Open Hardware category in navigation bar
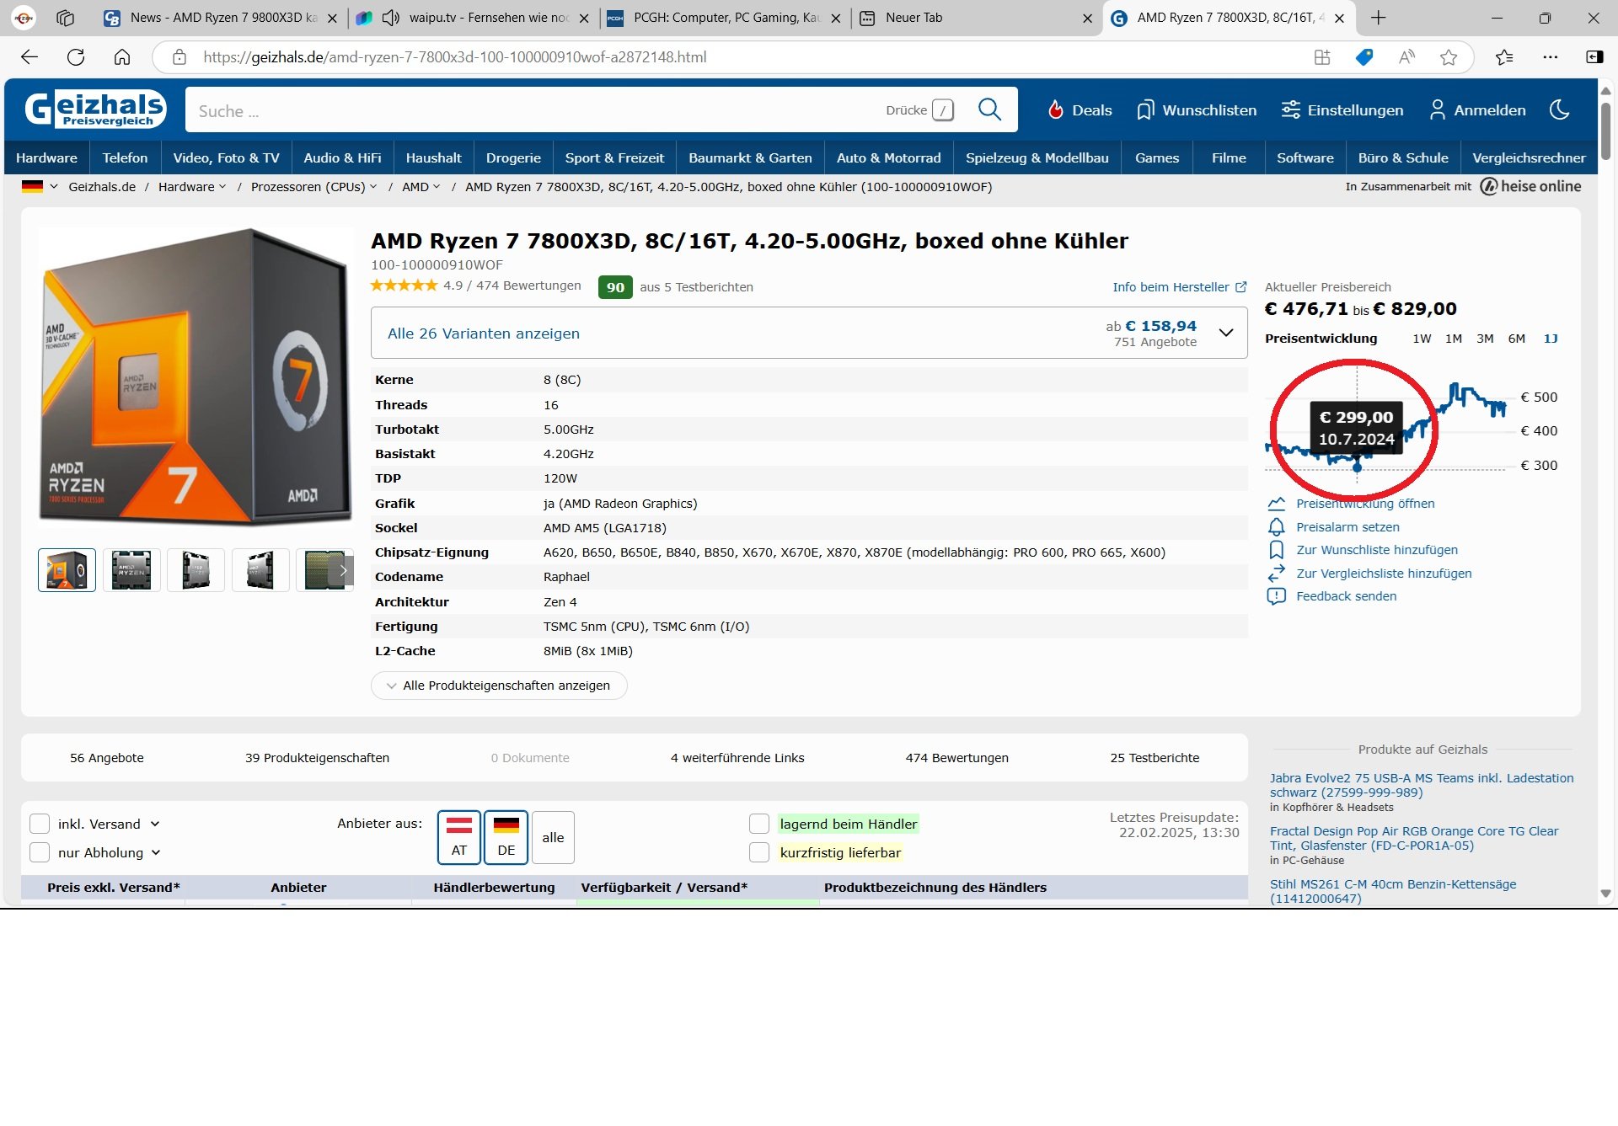1618x1126 pixels. [46, 157]
